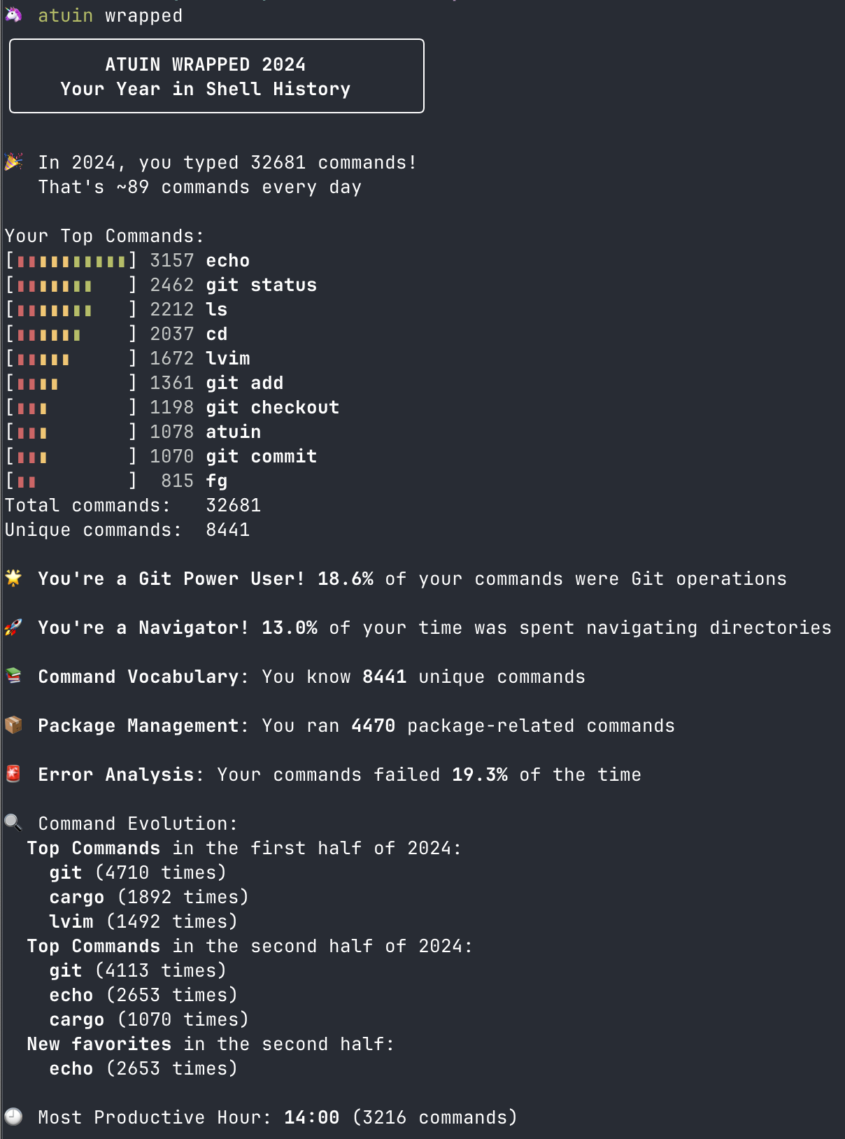Viewport: 845px width, 1139px height.
Task: Click the 'Total commands:' label
Action: (87, 505)
